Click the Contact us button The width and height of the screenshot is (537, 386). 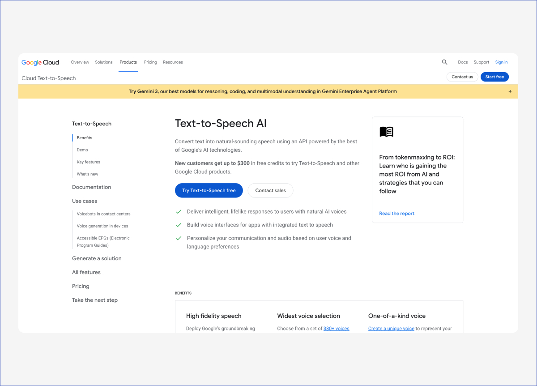tap(462, 77)
